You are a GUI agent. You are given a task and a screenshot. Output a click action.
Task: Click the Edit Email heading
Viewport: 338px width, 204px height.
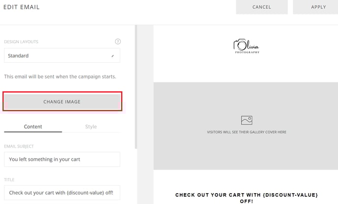click(22, 7)
